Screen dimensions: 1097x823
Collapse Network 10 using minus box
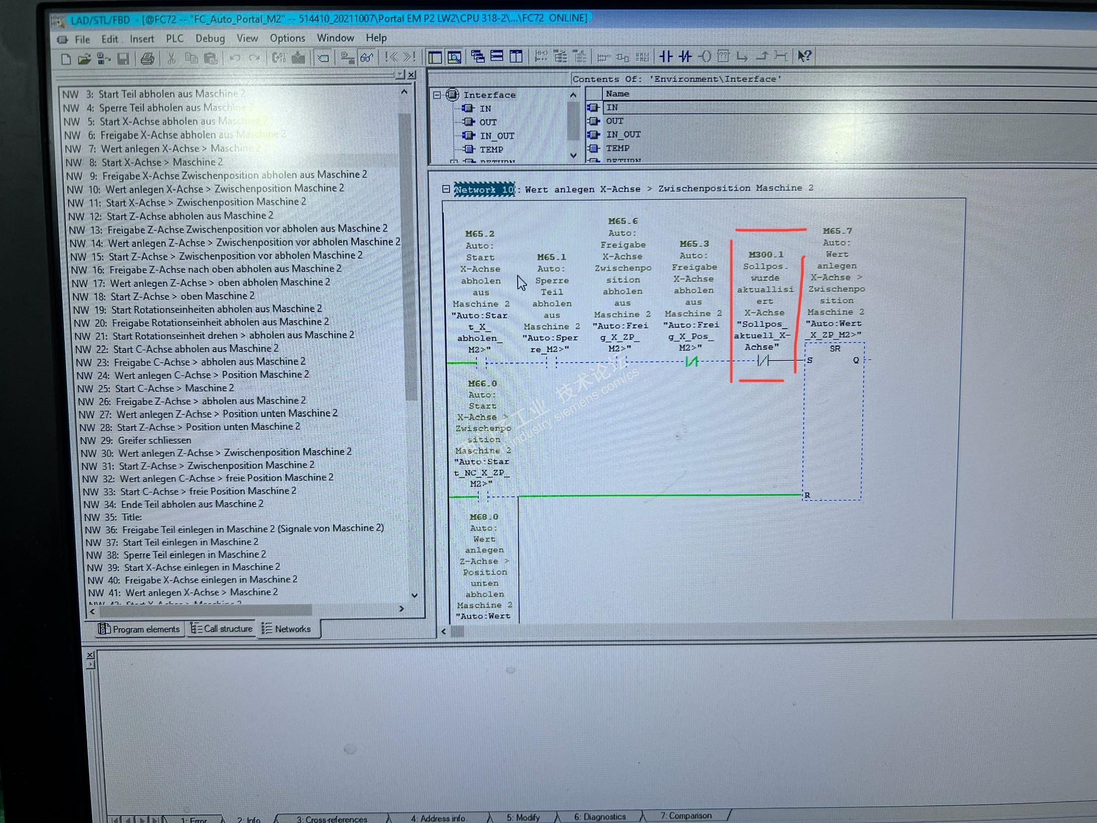[x=446, y=189]
